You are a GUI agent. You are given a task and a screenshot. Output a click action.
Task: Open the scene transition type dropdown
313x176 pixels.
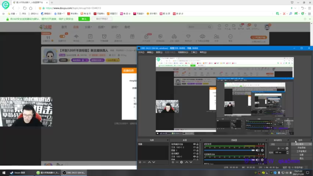[x=279, y=144]
